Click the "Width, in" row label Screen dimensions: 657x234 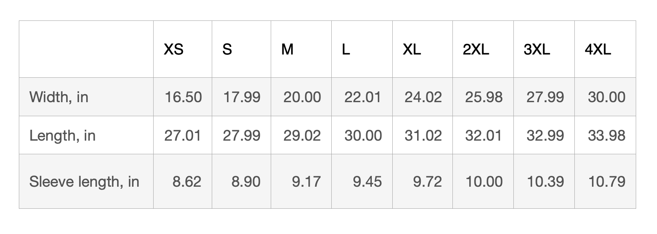click(x=59, y=97)
